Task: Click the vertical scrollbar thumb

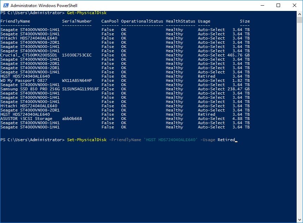Action: pos(300,20)
